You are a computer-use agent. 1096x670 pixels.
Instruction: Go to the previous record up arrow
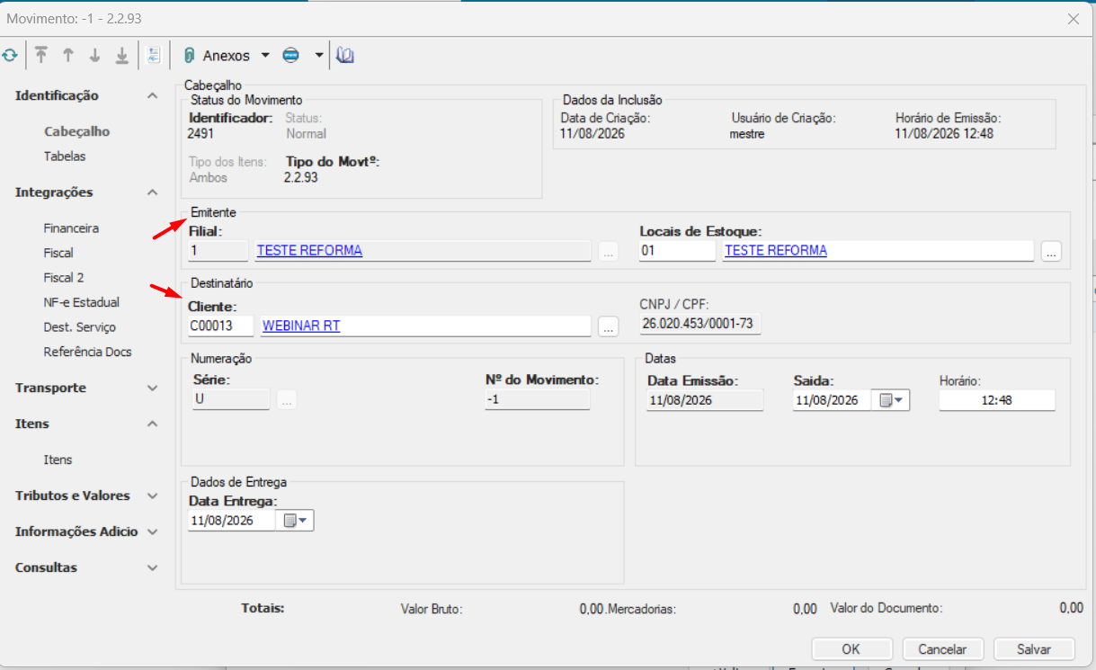67,55
